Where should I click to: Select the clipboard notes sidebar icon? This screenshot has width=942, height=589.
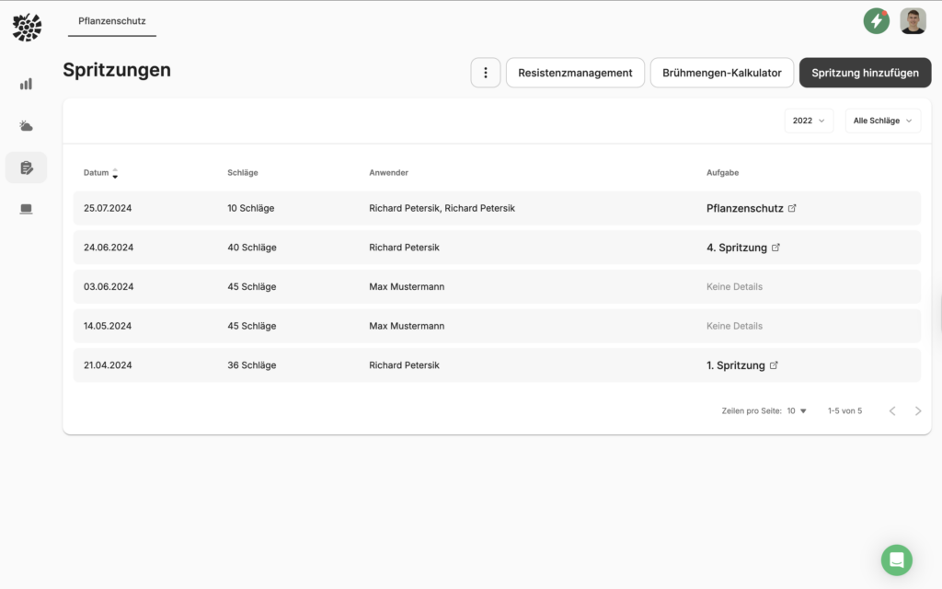coord(26,167)
